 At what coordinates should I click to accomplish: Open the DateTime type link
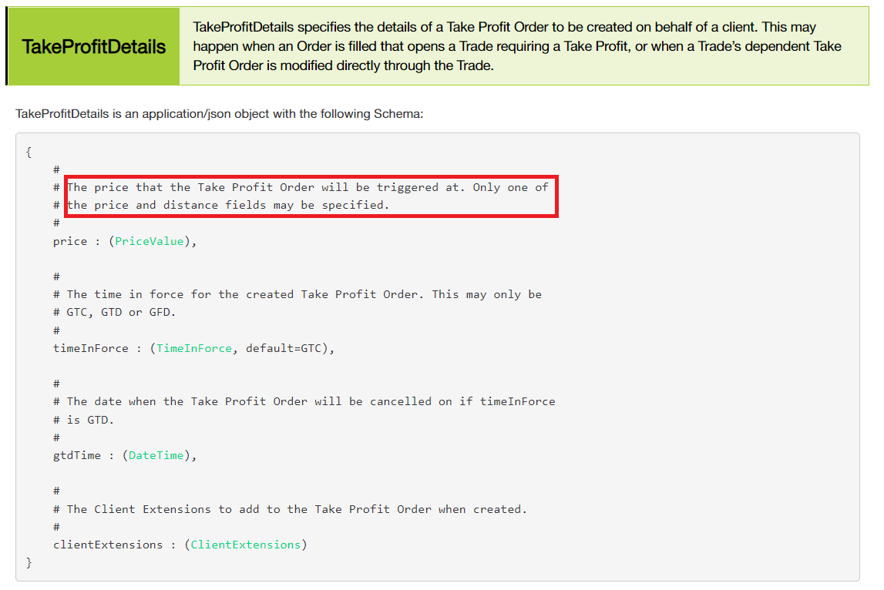[x=156, y=455]
